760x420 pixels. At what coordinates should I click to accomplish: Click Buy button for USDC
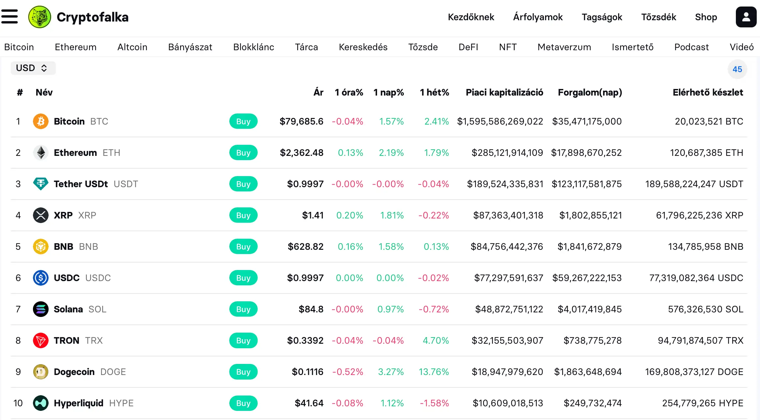(x=243, y=278)
